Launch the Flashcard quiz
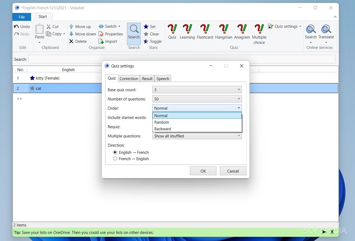 (205, 32)
